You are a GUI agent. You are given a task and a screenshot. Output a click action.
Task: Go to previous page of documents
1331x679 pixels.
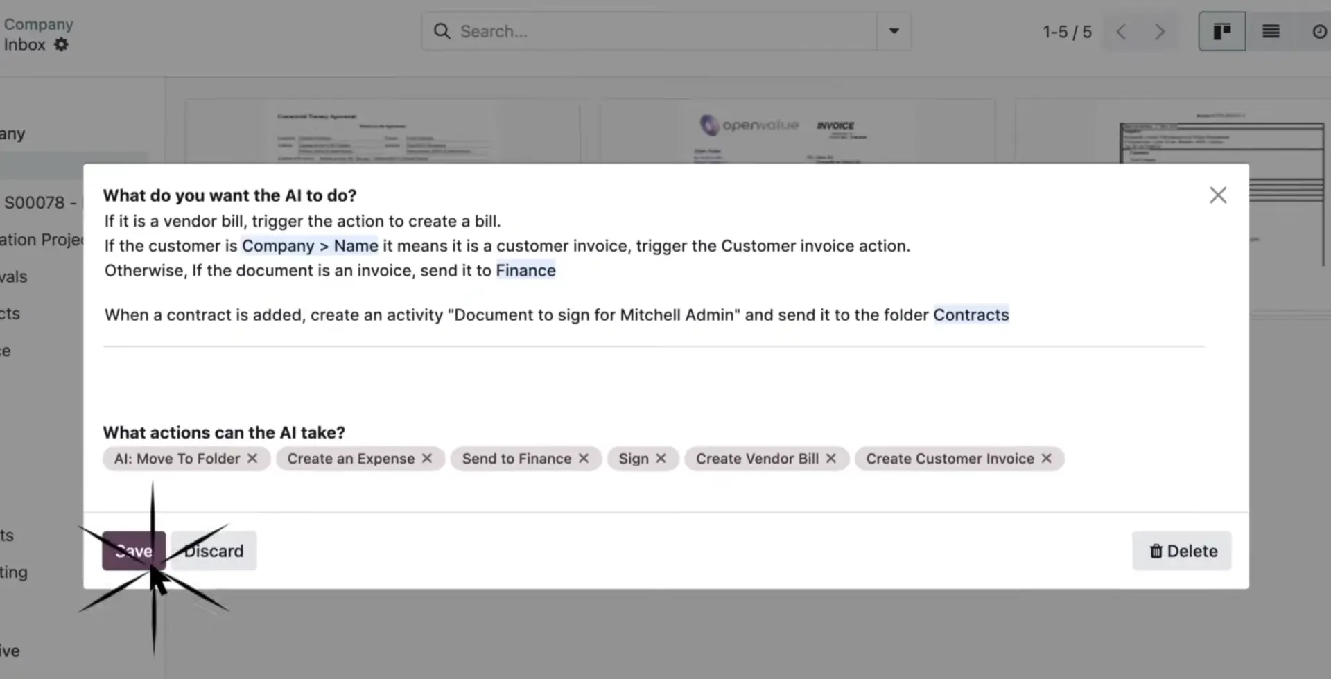tap(1122, 31)
